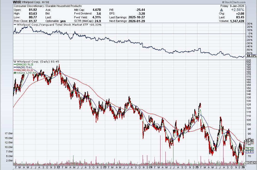
Task: Open the ©StockCharts.com credit link
Action: tap(234, 2)
